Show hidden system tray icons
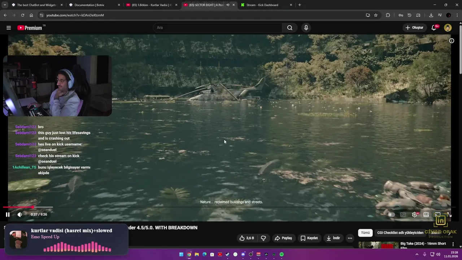This screenshot has height=260, width=462. click(417, 254)
